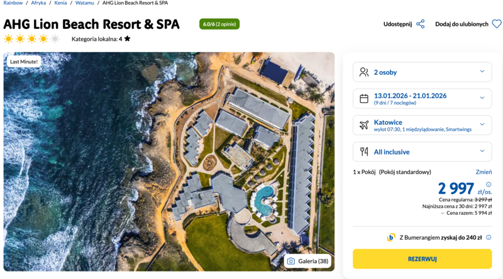Screen dimensions: 503x279
Task: Click the star icon next to Kategoria lokalna
Action: coord(128,39)
